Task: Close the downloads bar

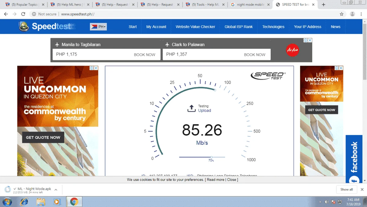Action: (x=362, y=189)
